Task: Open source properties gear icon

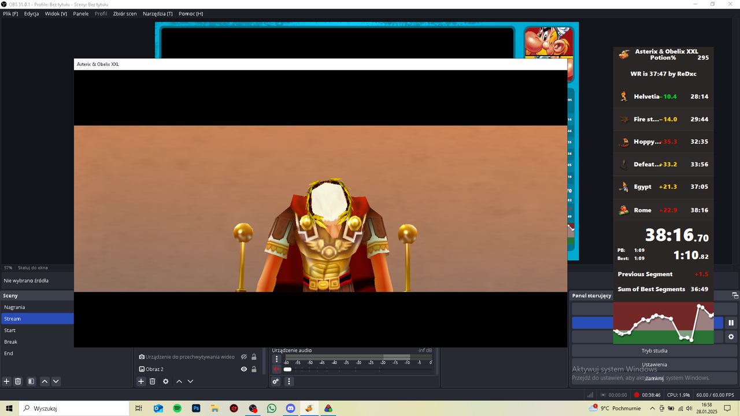Action: point(166,381)
